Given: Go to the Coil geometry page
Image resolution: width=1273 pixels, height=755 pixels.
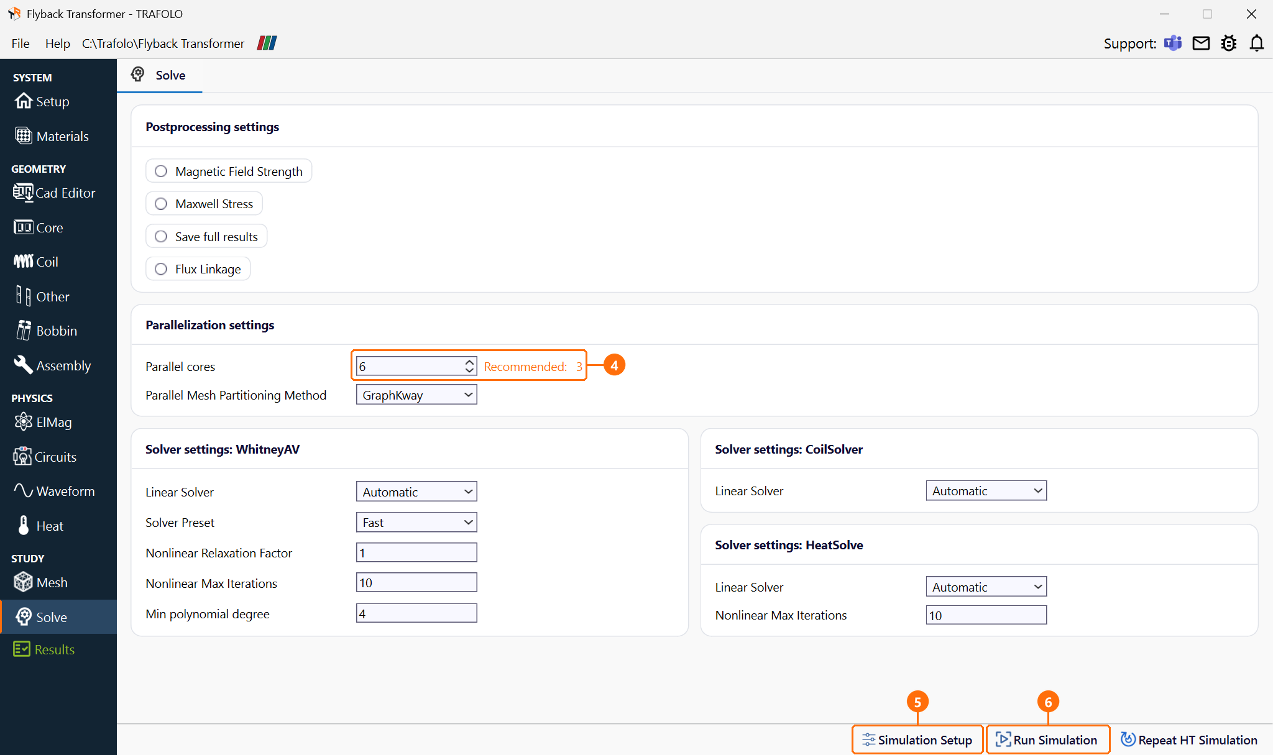Looking at the screenshot, I should coord(36,262).
